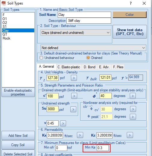This screenshot has width=152, height=156.
Task: Switch to the C. Elasto-plastic tab
Action: (x=69, y=67)
